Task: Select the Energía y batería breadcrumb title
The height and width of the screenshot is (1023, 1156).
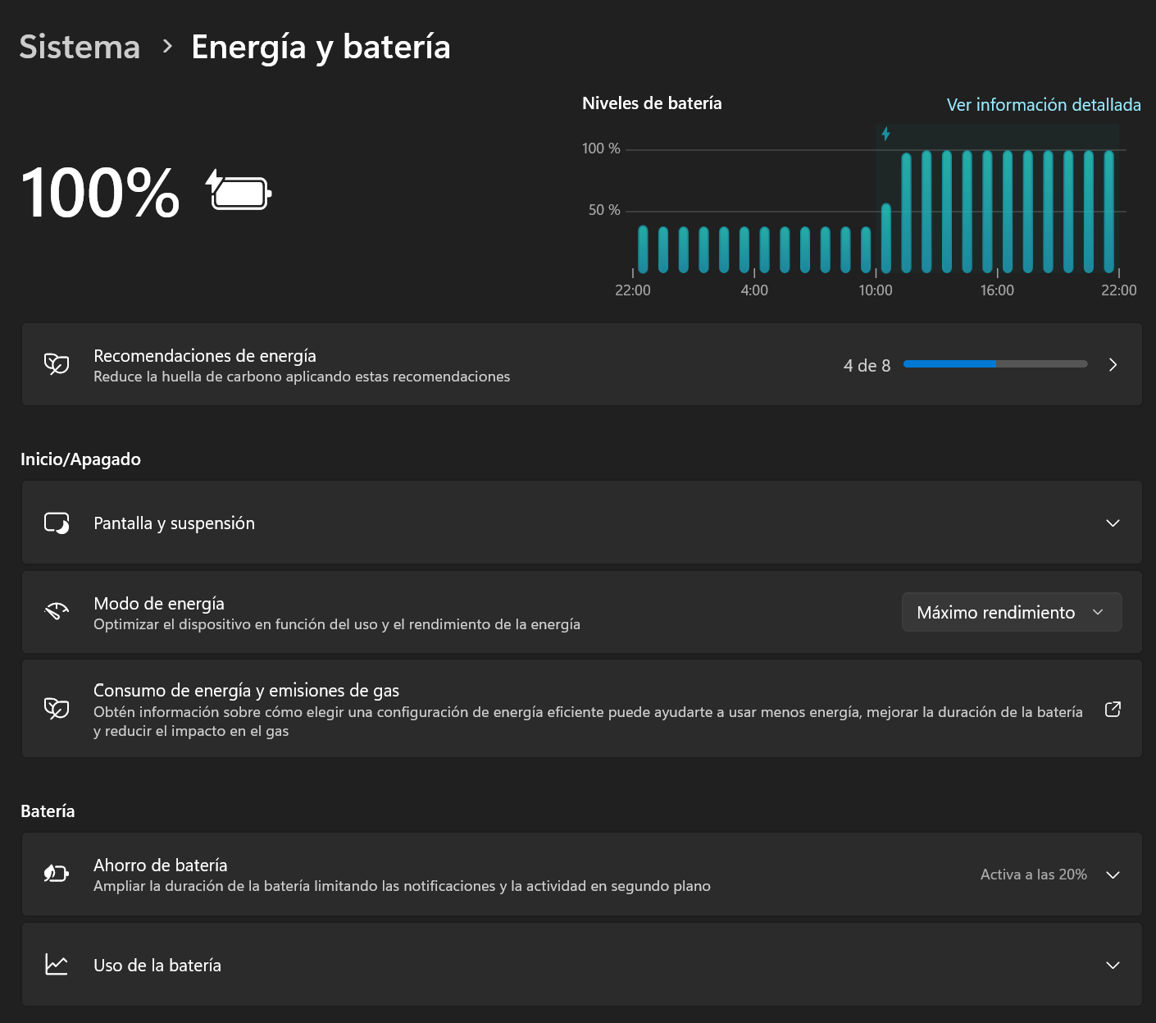Action: 321,47
